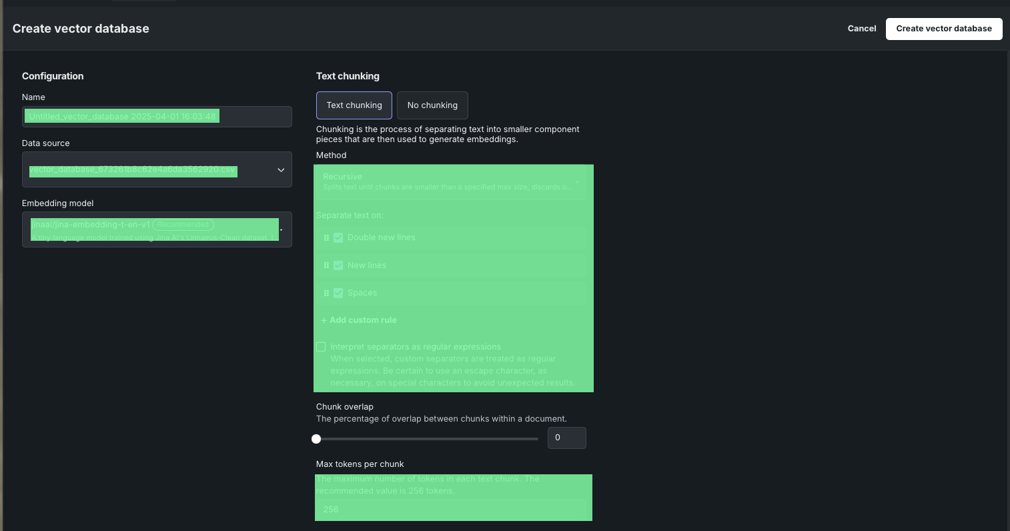Click the Recommended badge on embedding model
1010x531 pixels.
[183, 225]
